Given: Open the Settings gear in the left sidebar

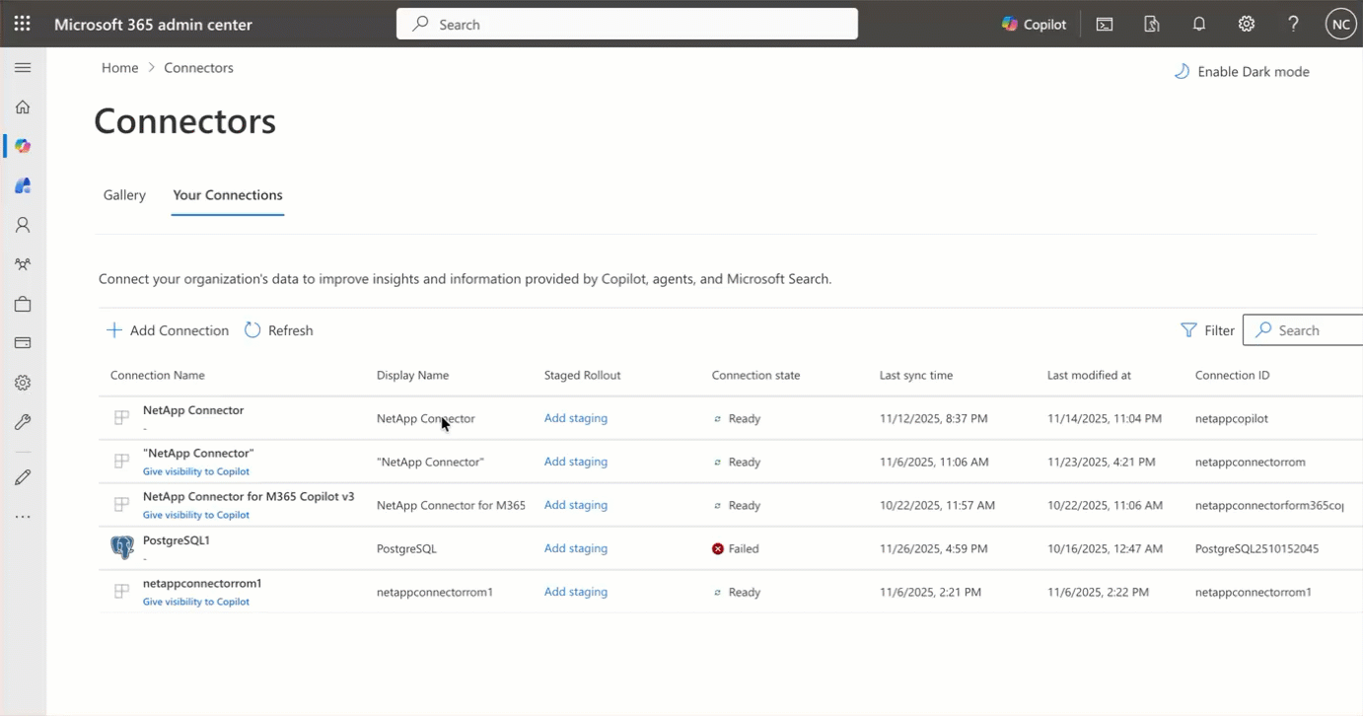Looking at the screenshot, I should tap(23, 382).
